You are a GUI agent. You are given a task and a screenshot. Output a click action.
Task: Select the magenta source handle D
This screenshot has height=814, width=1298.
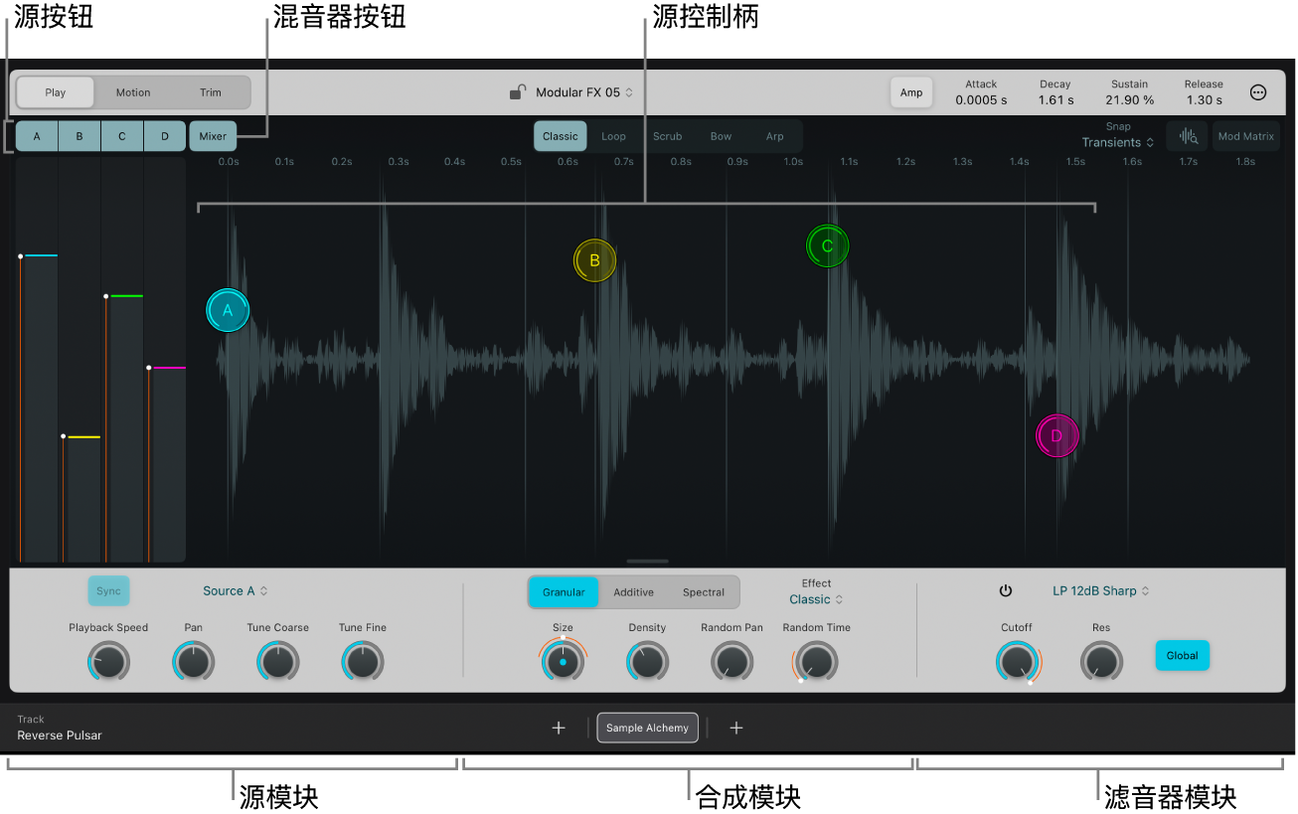click(1056, 435)
